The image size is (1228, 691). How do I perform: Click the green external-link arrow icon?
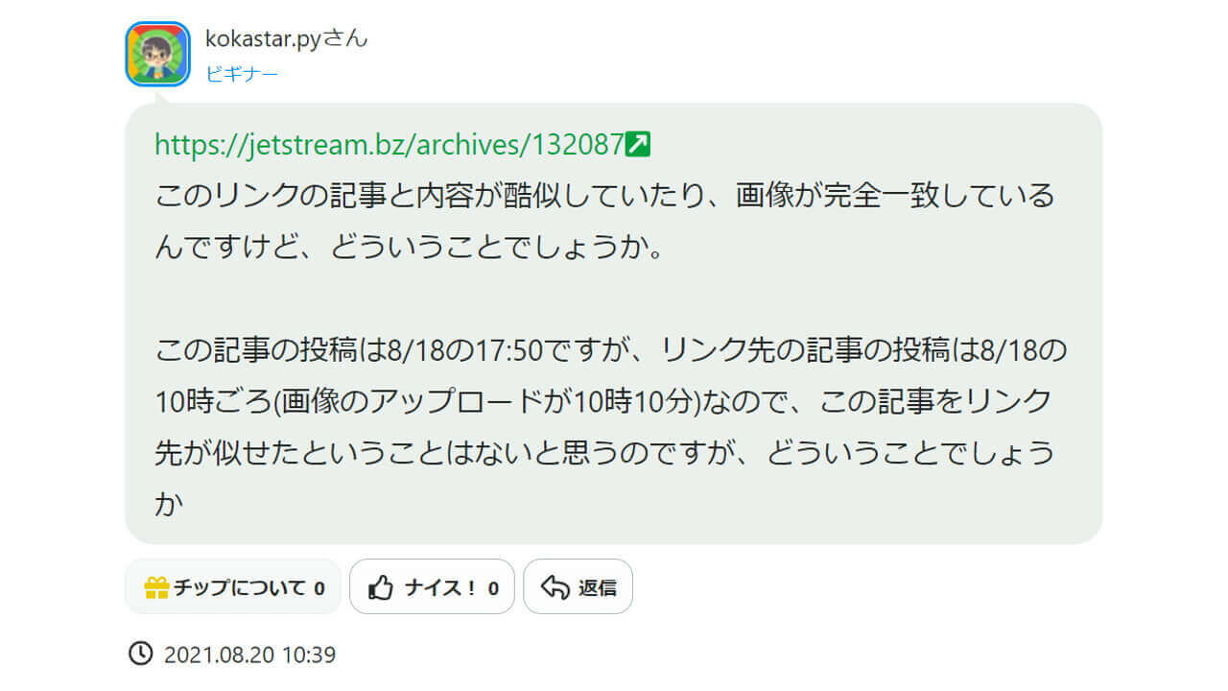639,145
